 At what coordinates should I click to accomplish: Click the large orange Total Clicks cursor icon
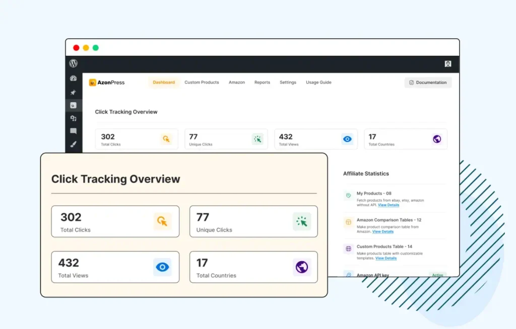[162, 221]
